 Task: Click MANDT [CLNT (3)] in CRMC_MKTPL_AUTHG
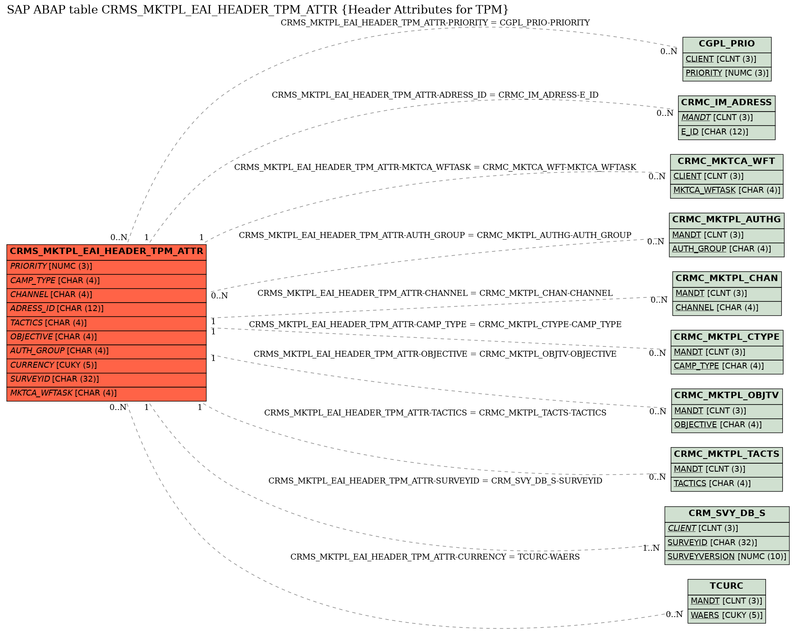(x=727, y=235)
